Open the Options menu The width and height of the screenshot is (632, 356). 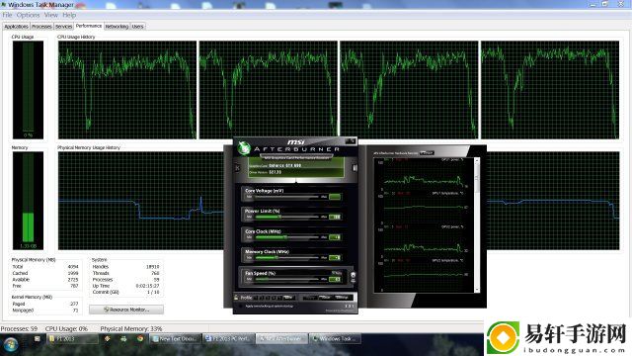click(x=28, y=15)
